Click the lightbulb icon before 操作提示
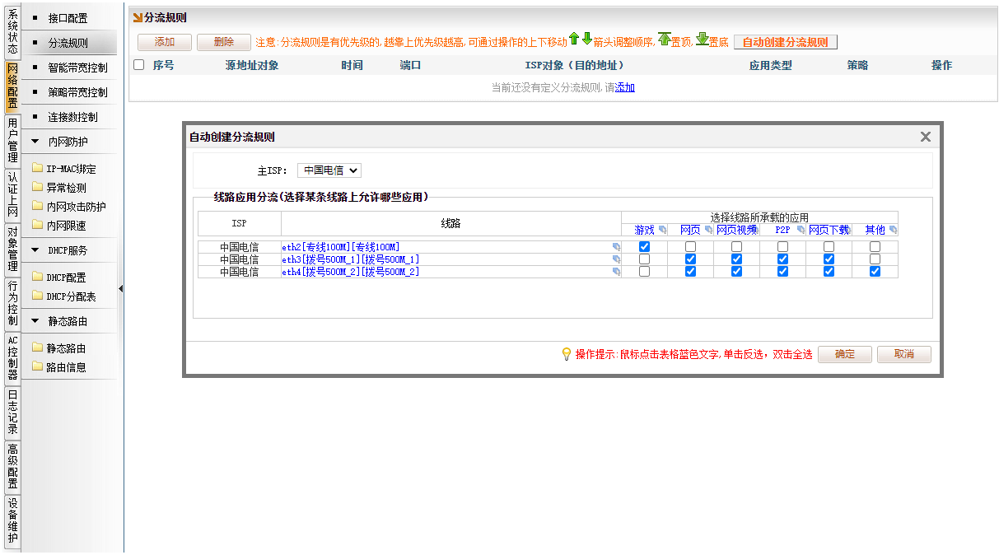Viewport: 999px width, 555px height. tap(566, 354)
